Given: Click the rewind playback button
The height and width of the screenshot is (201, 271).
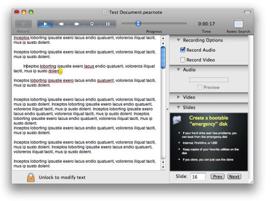Looking at the screenshot, I should tap(61, 24).
